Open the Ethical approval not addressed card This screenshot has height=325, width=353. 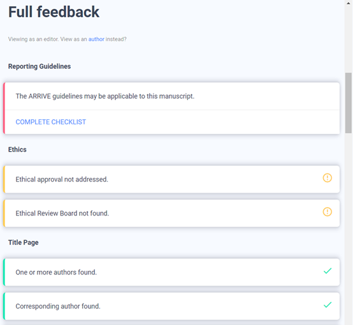pos(171,179)
